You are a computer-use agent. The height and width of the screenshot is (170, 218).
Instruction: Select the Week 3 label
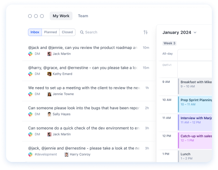pos(169,43)
